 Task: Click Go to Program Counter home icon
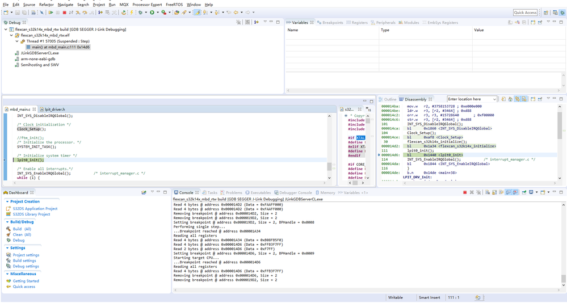[x=510, y=99]
